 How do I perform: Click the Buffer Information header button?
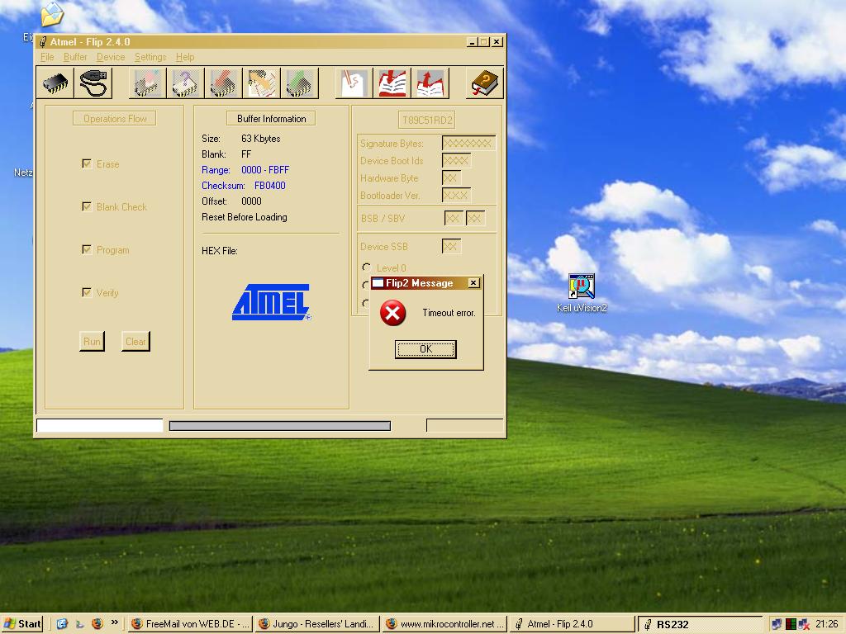(271, 119)
